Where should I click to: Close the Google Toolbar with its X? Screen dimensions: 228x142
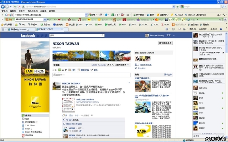(2, 15)
